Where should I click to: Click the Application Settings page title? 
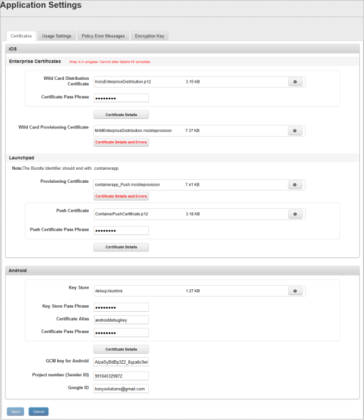(41, 5)
